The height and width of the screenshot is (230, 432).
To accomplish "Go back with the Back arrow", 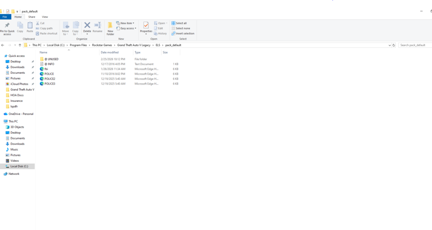I will pyautogui.click(x=3, y=45).
